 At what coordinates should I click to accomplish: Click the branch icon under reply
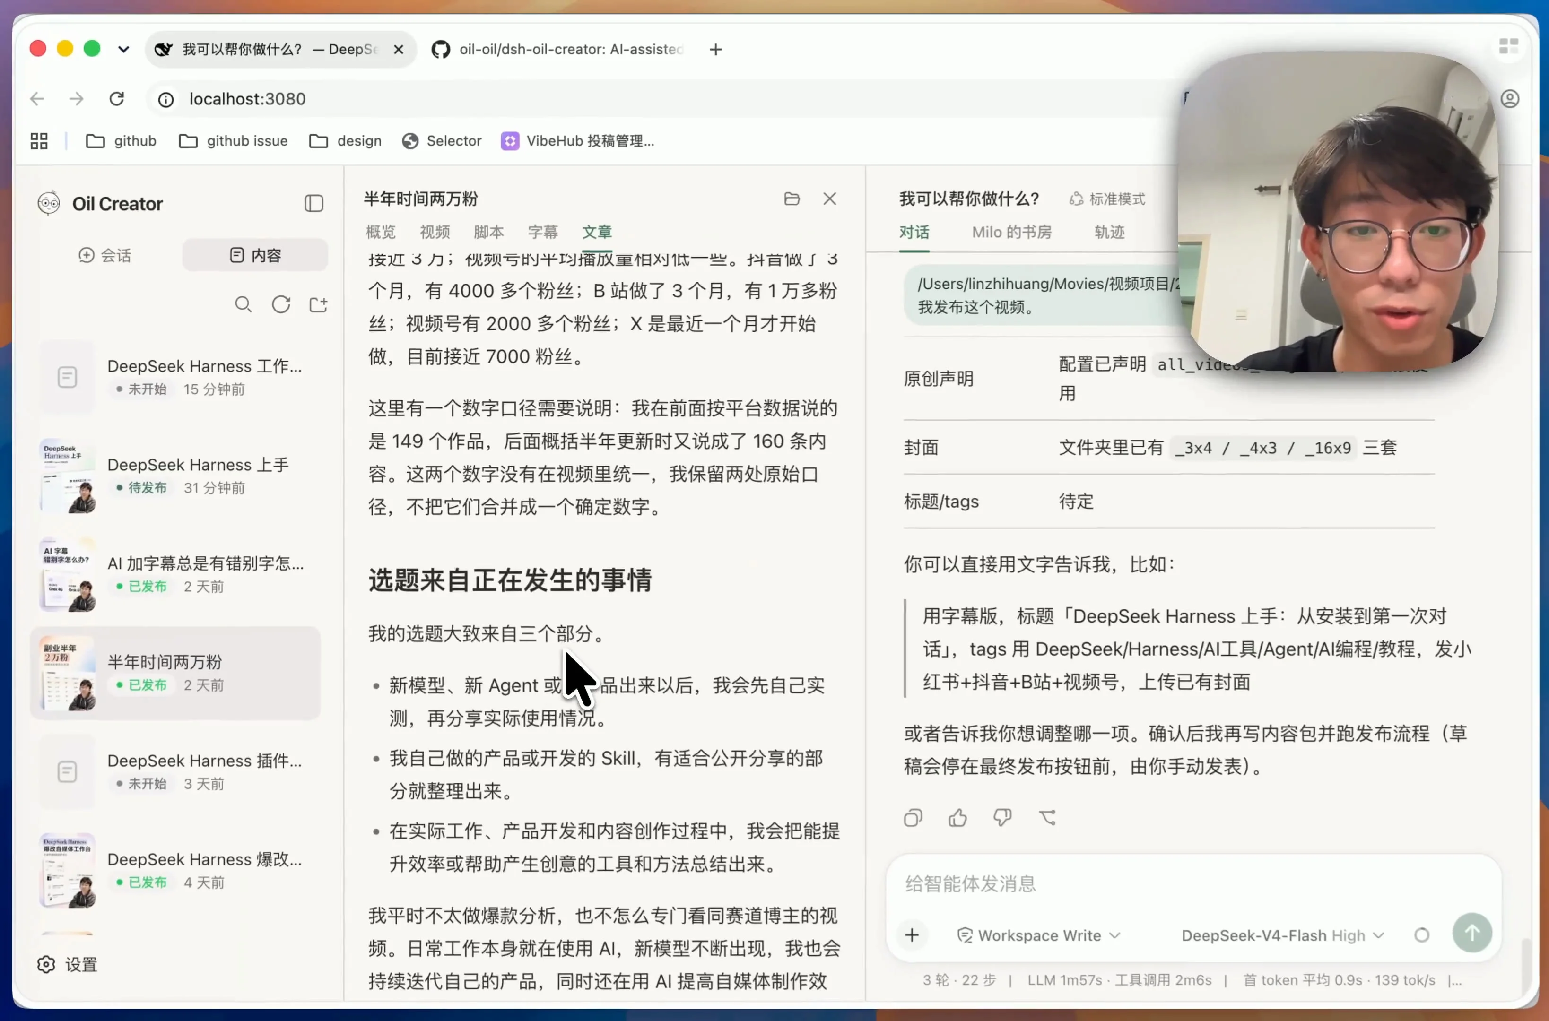[1047, 818]
